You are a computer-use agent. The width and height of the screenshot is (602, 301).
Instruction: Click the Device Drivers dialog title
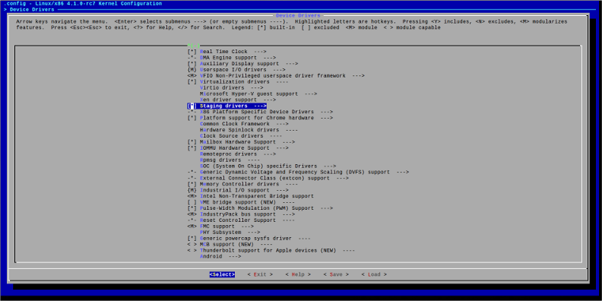tap(298, 15)
